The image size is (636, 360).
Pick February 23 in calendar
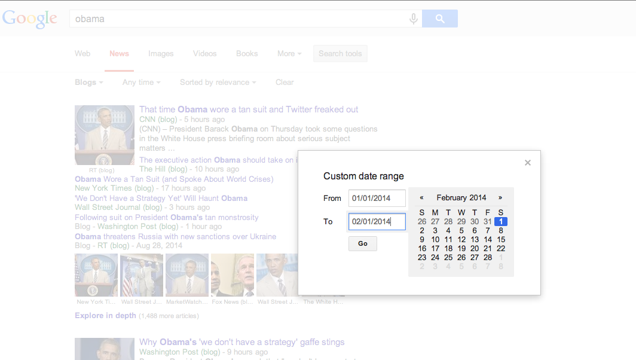pyautogui.click(x=422, y=257)
